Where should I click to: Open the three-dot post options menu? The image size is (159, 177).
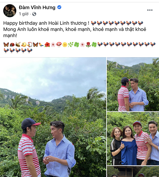tap(150, 10)
